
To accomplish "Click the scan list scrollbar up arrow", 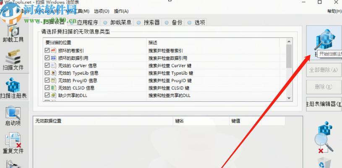I will (289, 42).
